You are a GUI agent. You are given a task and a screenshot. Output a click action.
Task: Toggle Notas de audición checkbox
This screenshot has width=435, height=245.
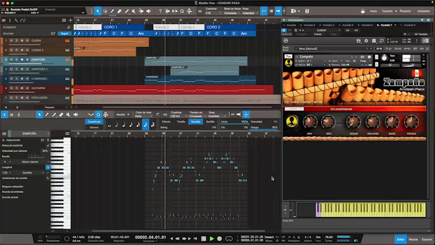click(x=48, y=145)
